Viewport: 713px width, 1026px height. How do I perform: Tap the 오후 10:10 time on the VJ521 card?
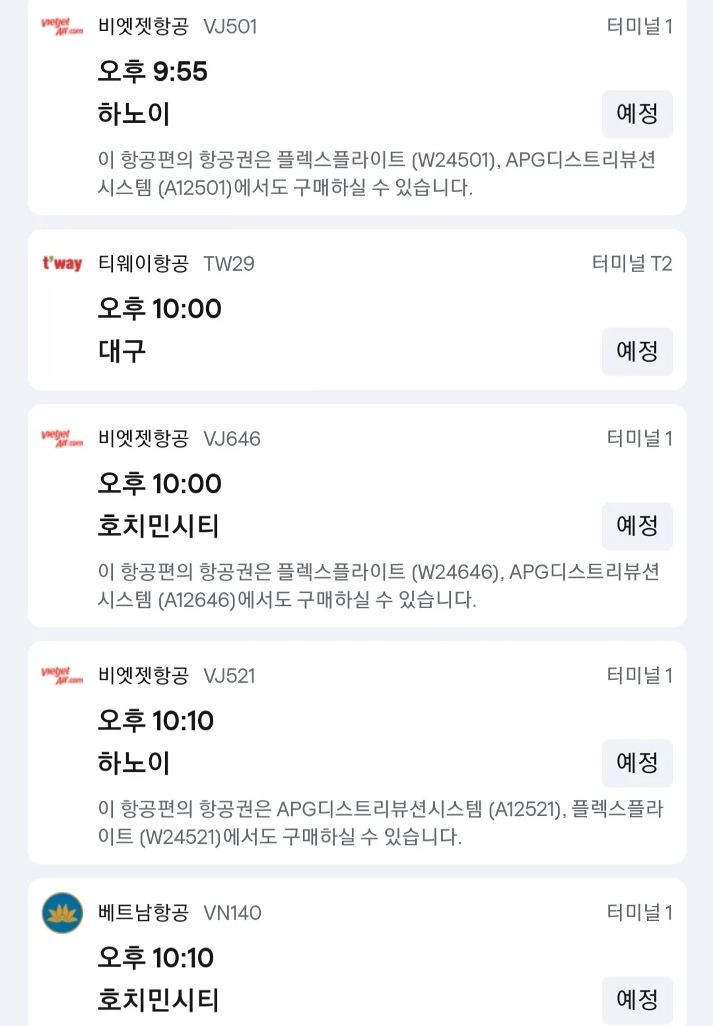156,720
